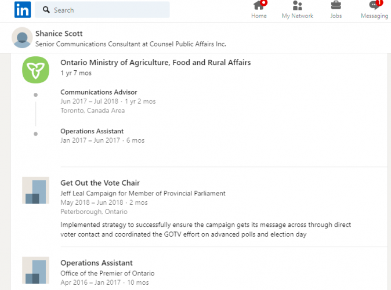Open Jeff Leal Campaign company thumbnail

(35, 190)
